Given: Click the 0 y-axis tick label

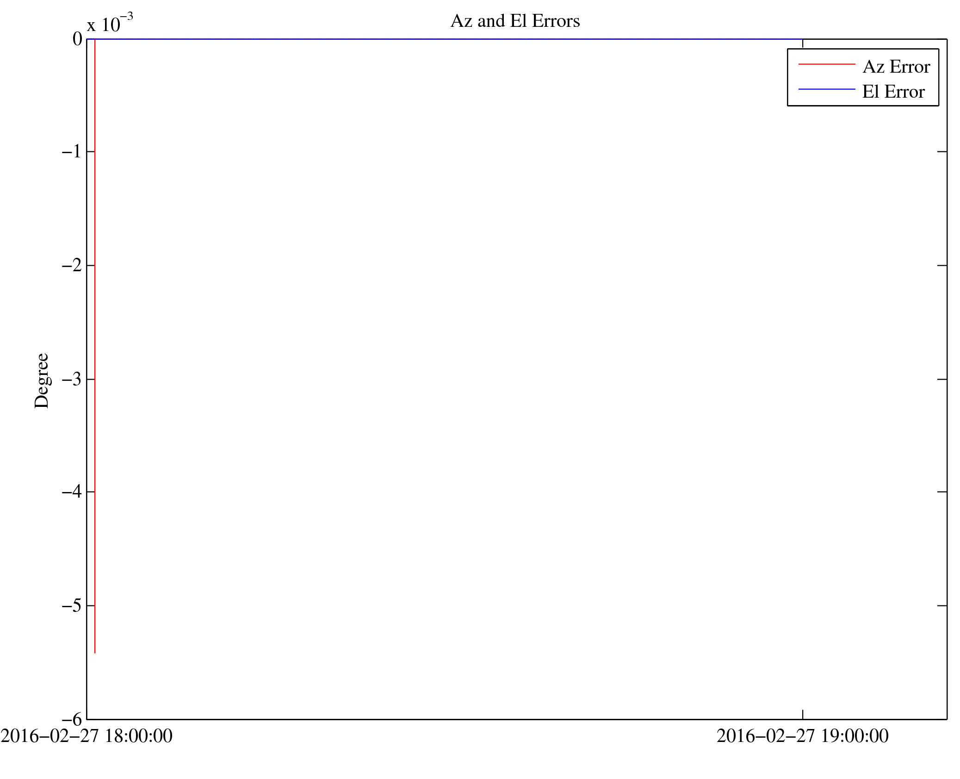Looking at the screenshot, I should (x=77, y=39).
